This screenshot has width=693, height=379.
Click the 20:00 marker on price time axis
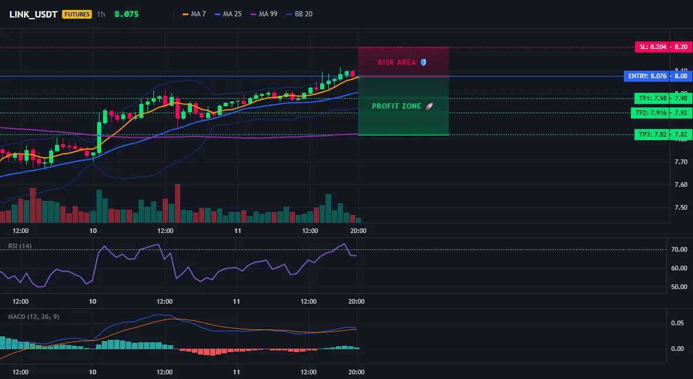click(358, 231)
